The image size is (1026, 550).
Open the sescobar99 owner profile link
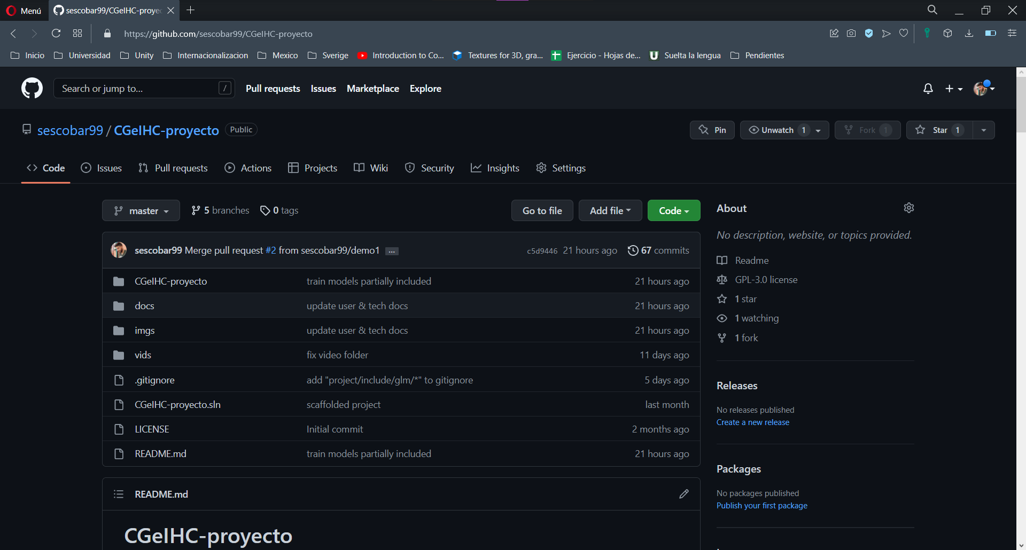70,130
